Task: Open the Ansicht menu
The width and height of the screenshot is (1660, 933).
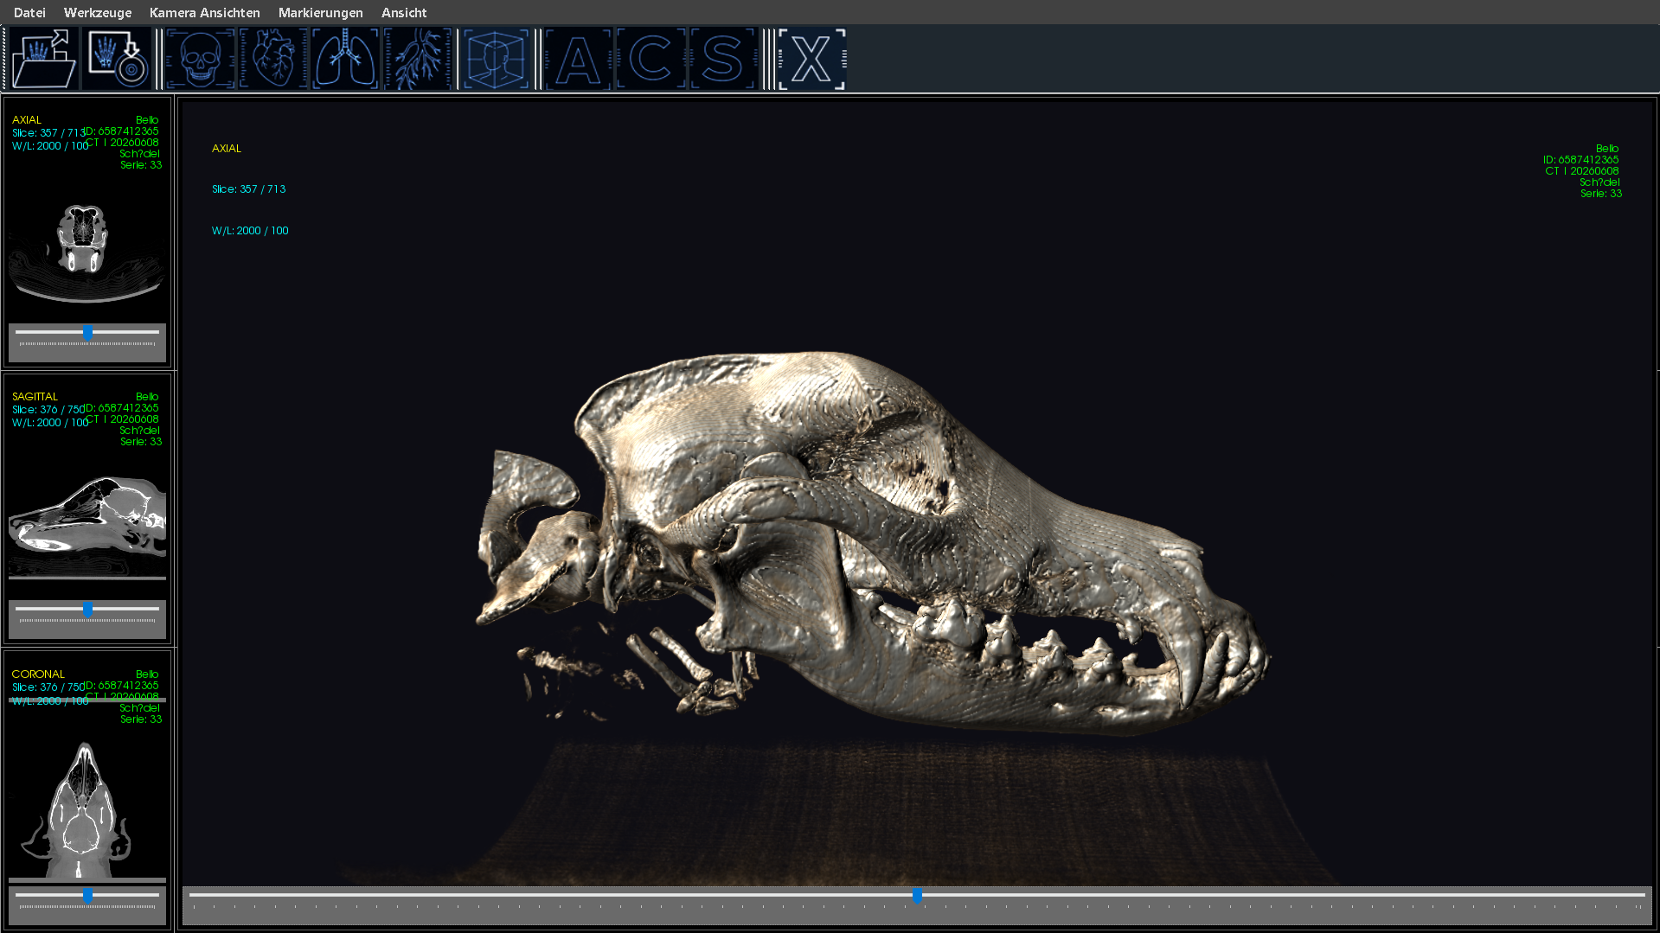Action: [404, 13]
